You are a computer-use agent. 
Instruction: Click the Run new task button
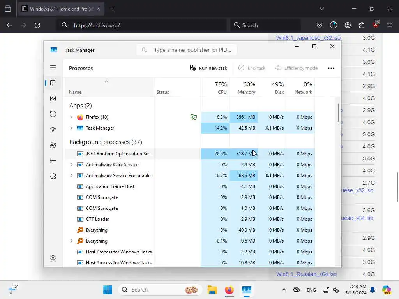click(x=208, y=68)
